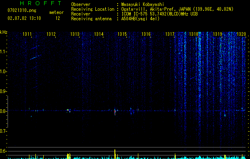Click the 0.9 kHz axis label
Viewport: 250px width, 159px height.
(x=3, y=91)
